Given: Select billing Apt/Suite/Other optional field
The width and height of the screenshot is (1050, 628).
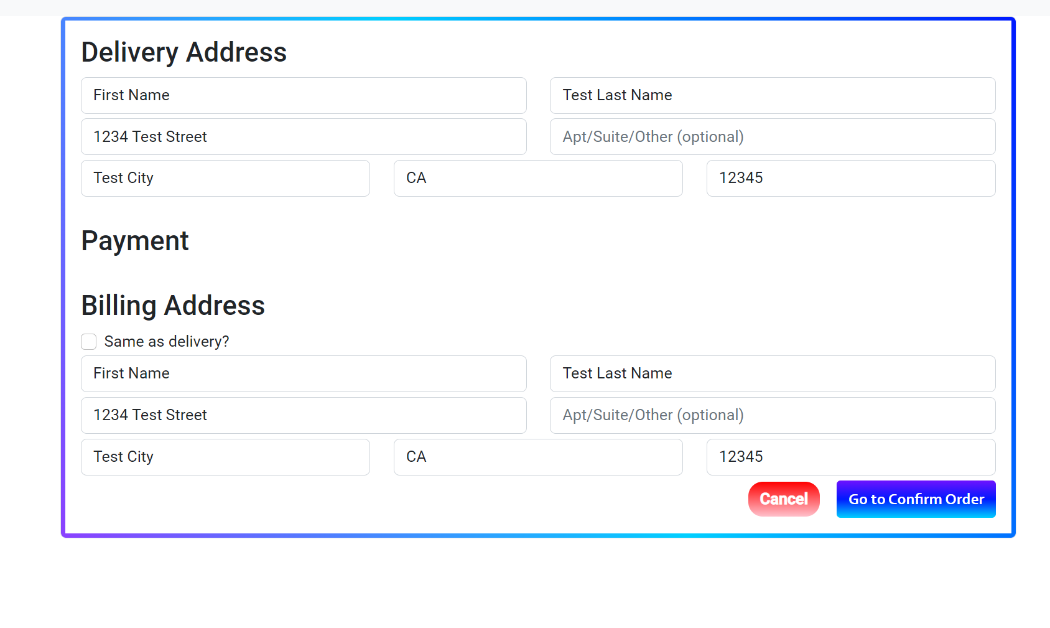Looking at the screenshot, I should [x=773, y=415].
